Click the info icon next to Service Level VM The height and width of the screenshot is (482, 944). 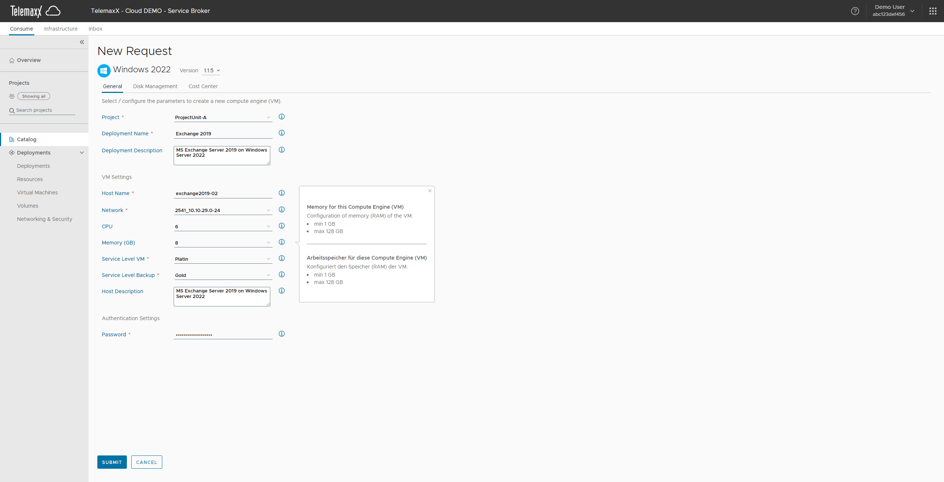[x=281, y=258]
